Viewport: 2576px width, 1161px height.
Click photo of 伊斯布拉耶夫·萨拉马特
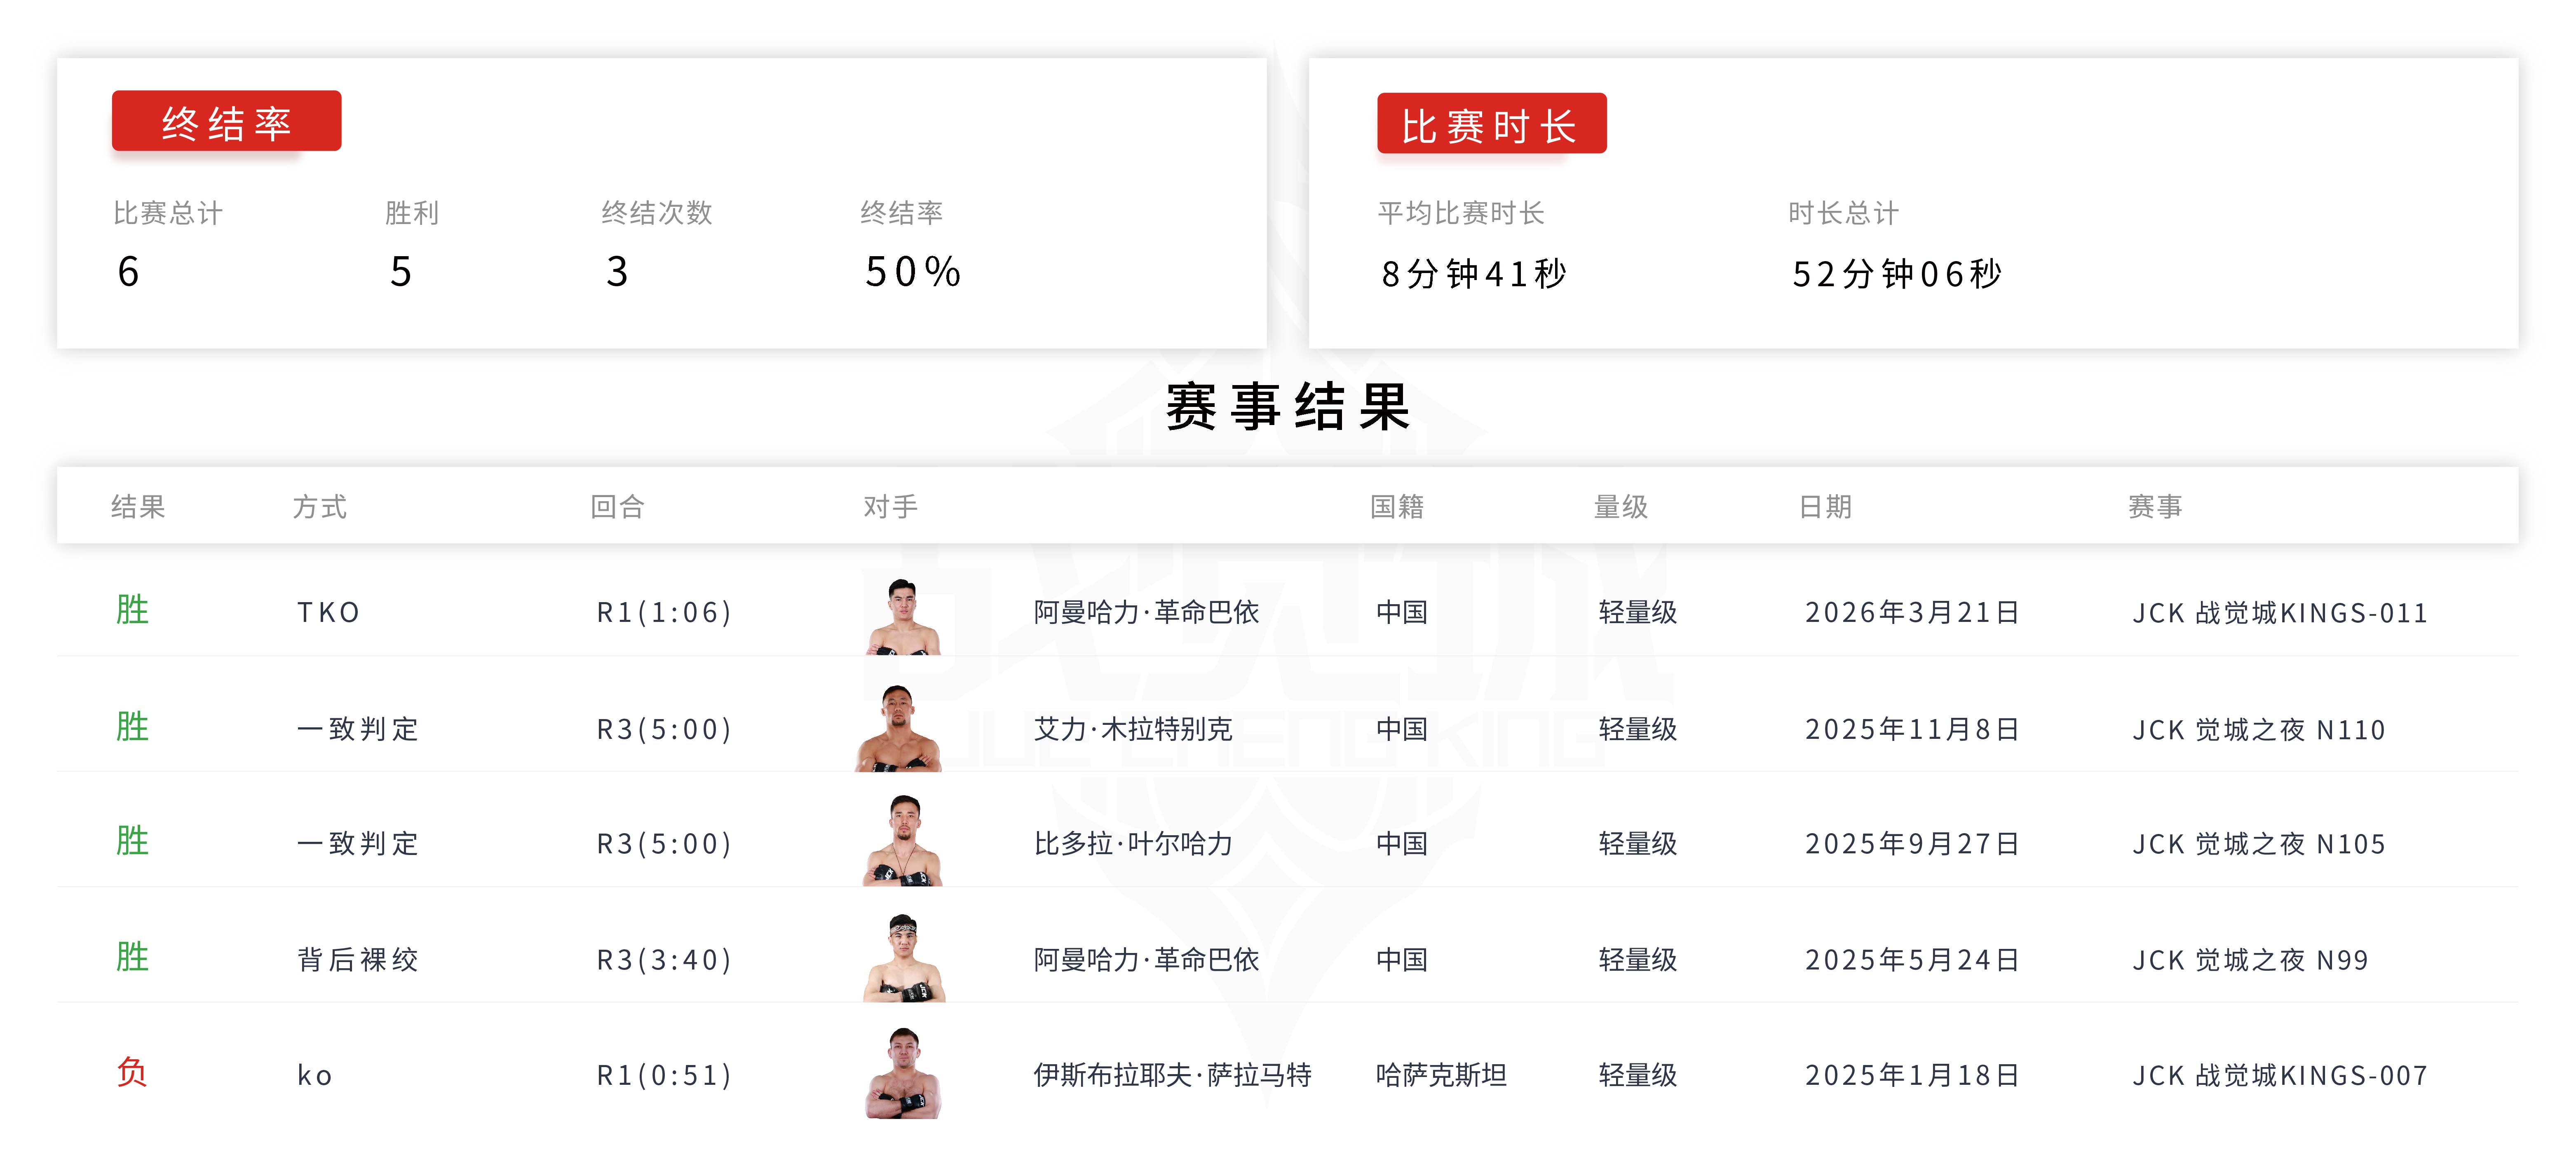pos(903,1074)
